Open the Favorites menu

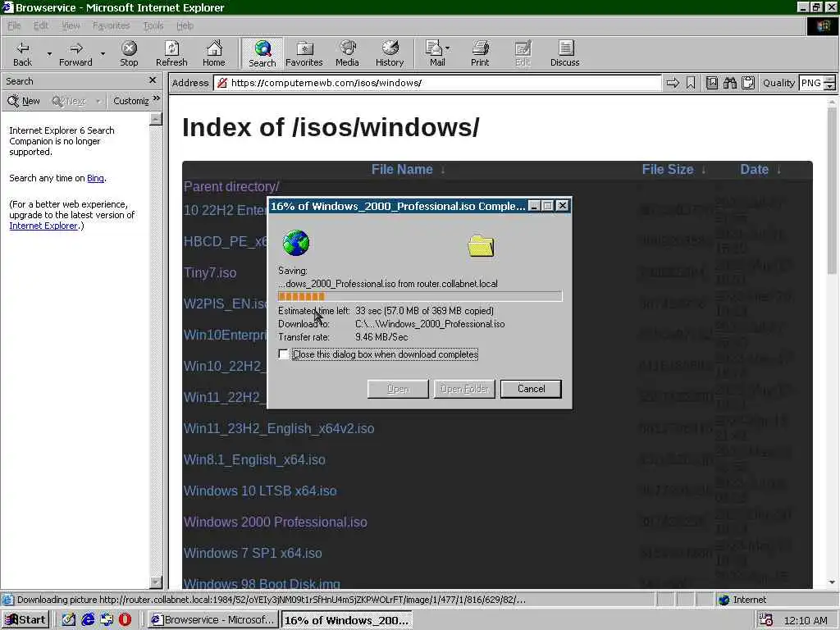tap(111, 25)
